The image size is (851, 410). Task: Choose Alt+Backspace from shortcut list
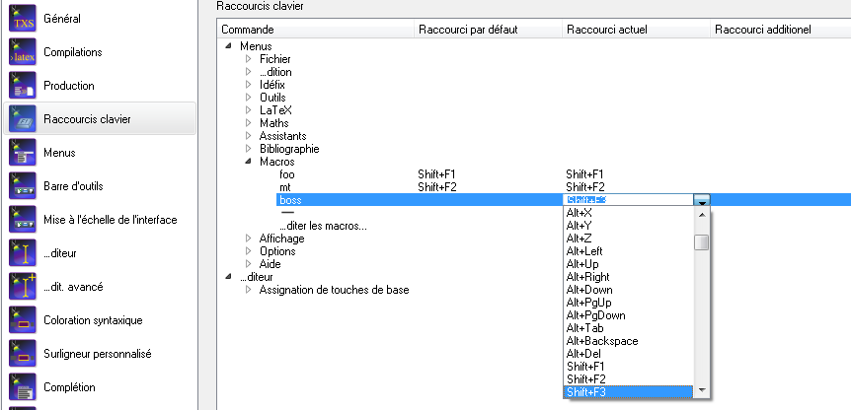point(629,341)
